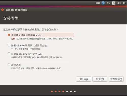Click the description under 其他选项
The height and width of the screenshot is (96, 127).
[36, 68]
